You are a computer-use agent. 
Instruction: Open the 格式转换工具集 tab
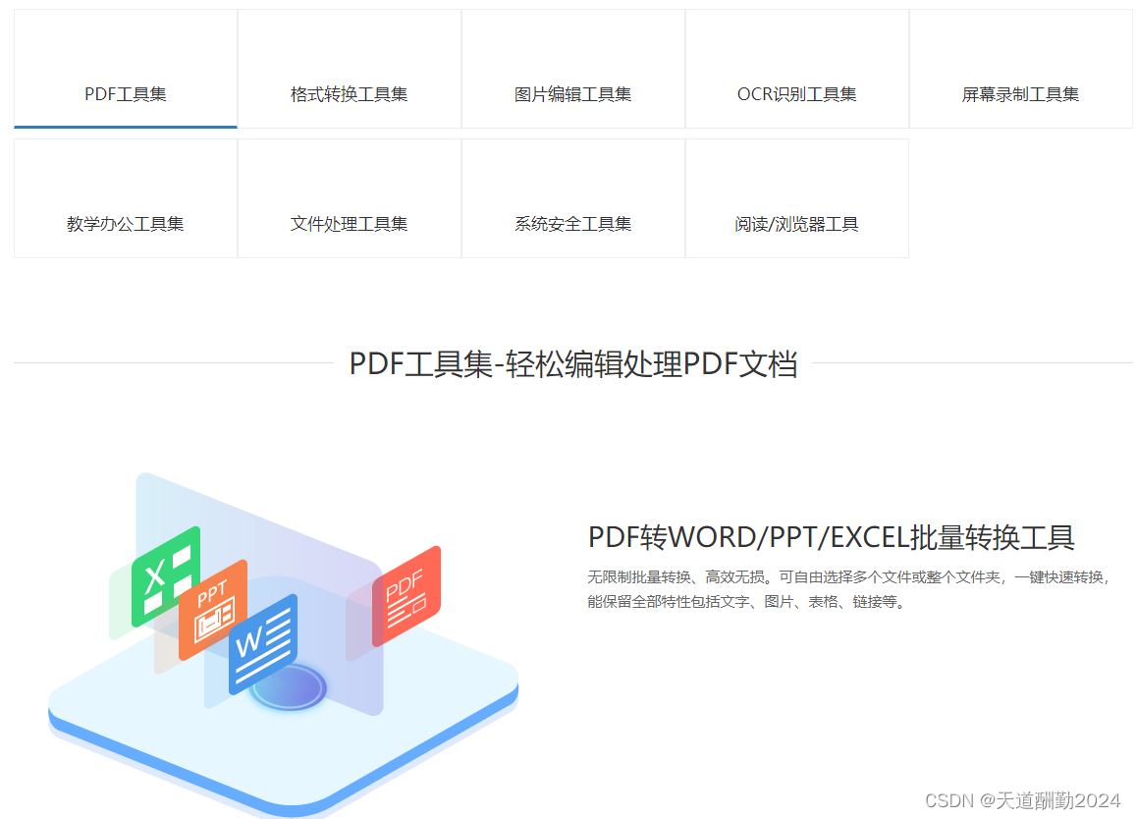(x=350, y=69)
